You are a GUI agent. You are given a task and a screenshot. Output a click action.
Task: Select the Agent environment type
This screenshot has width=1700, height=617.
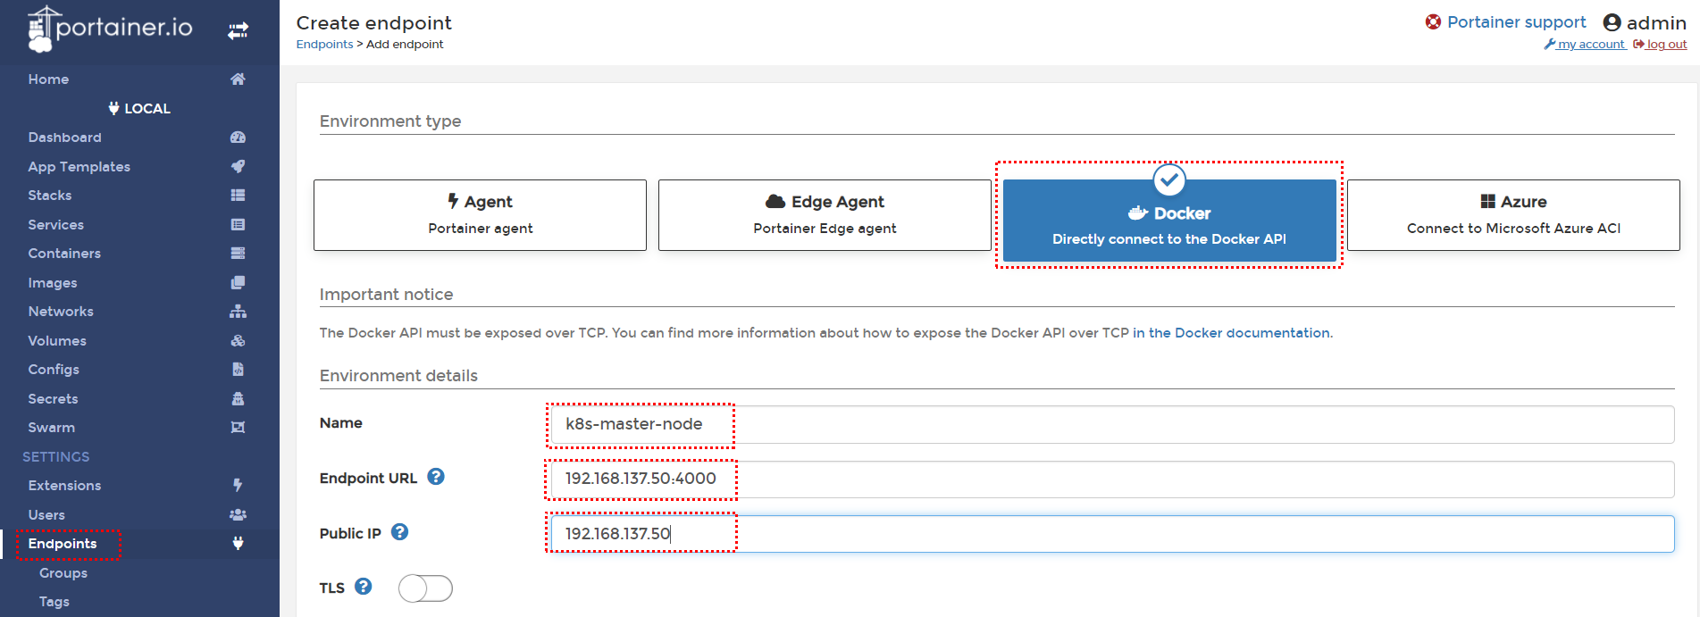point(480,215)
